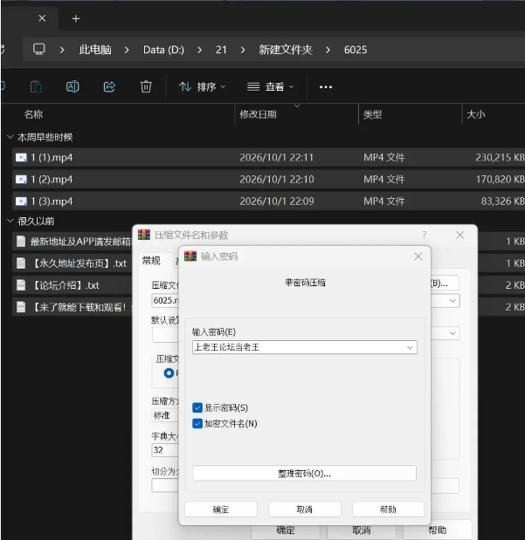Click the computer icon in address bar
This screenshot has width=525, height=540.
click(39, 50)
